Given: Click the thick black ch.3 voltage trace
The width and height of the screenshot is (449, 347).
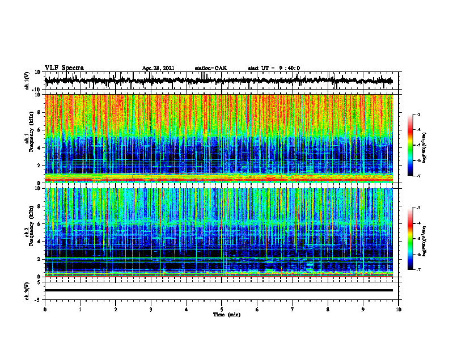Looking at the screenshot, I should [x=219, y=290].
